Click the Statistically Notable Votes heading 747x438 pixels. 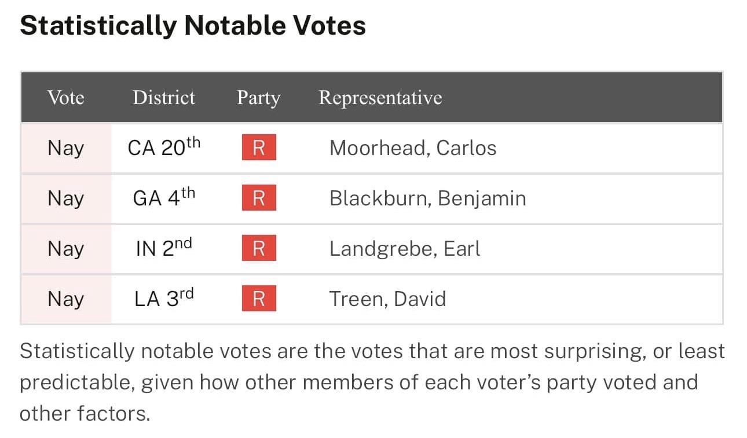(x=193, y=26)
